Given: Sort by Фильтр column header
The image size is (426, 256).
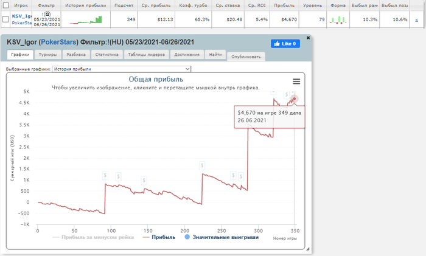Looking at the screenshot, I should 46,5.
